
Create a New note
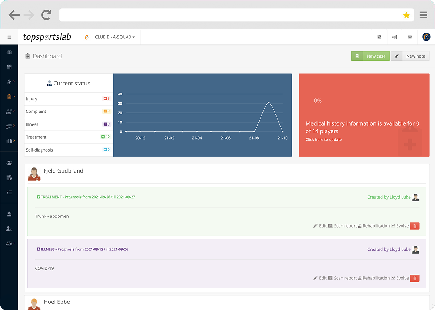(410, 56)
